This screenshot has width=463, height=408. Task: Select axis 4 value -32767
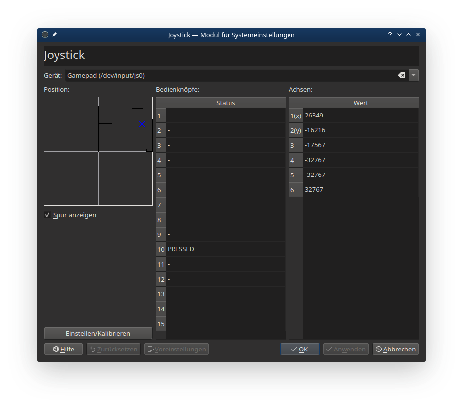(361, 160)
